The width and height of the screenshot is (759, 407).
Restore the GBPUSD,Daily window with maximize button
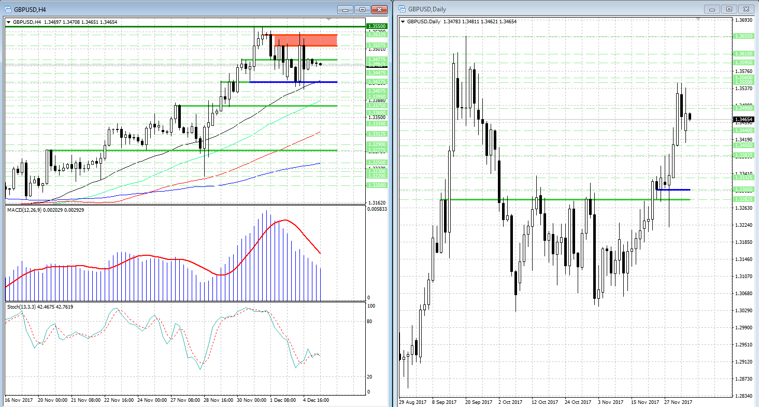click(729, 9)
